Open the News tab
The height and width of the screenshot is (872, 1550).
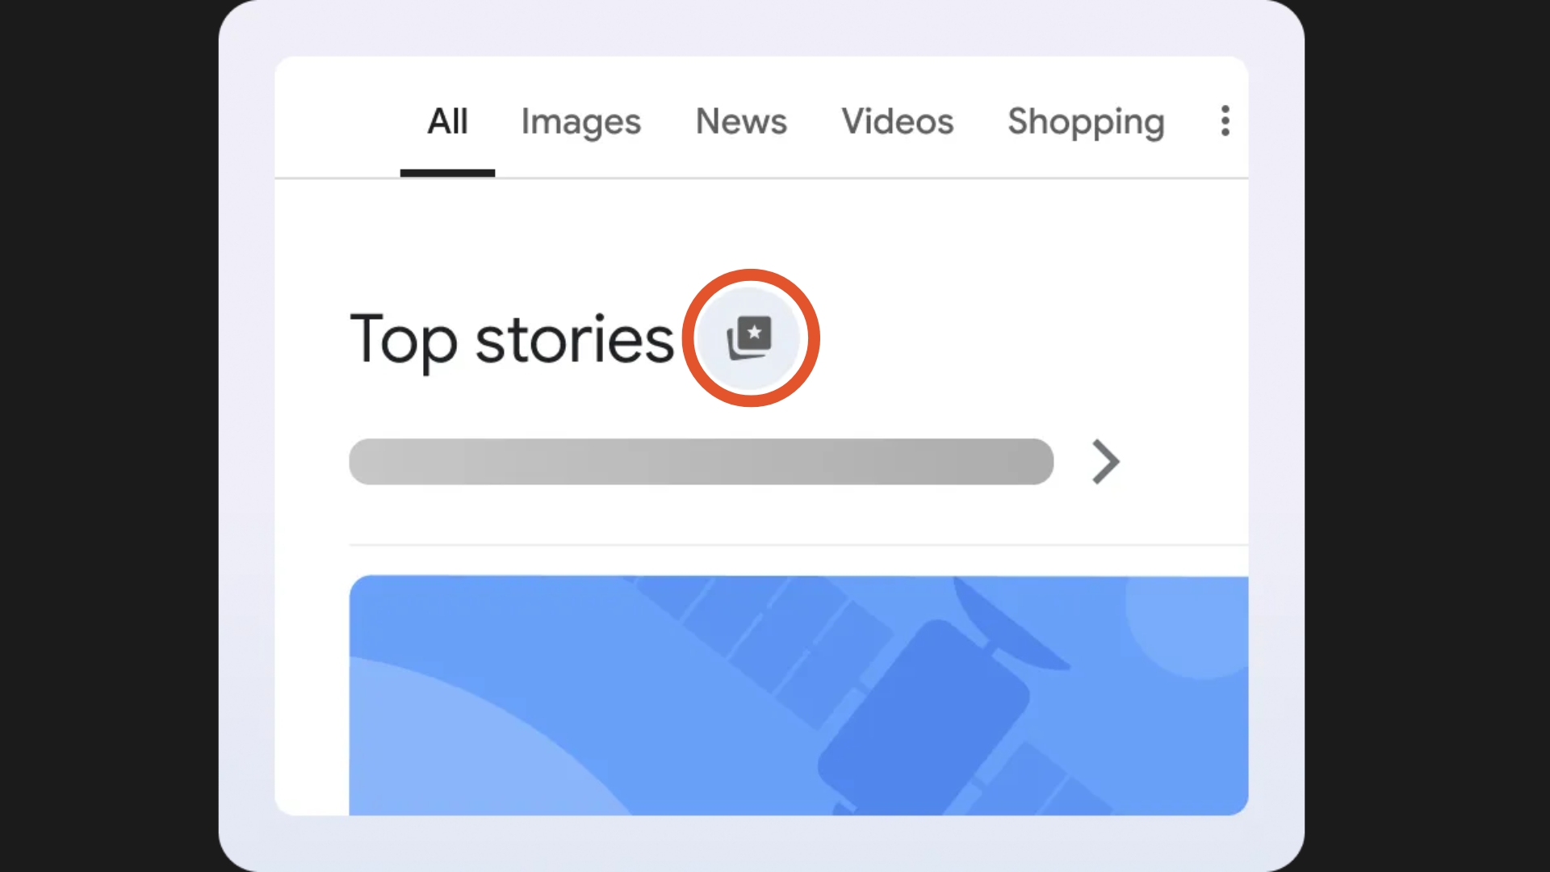point(740,122)
